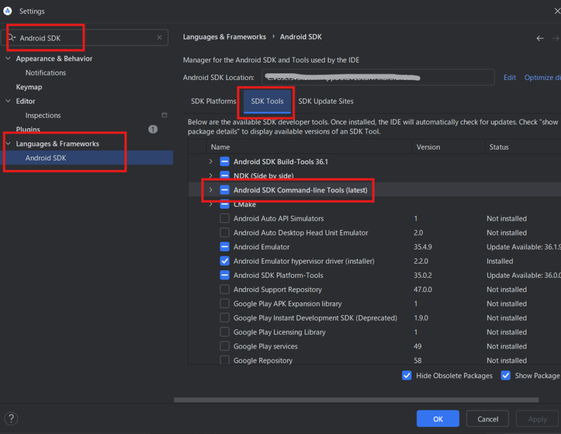Collapse the Languages & Frameworks section
This screenshot has width=561, height=434.
[8, 144]
